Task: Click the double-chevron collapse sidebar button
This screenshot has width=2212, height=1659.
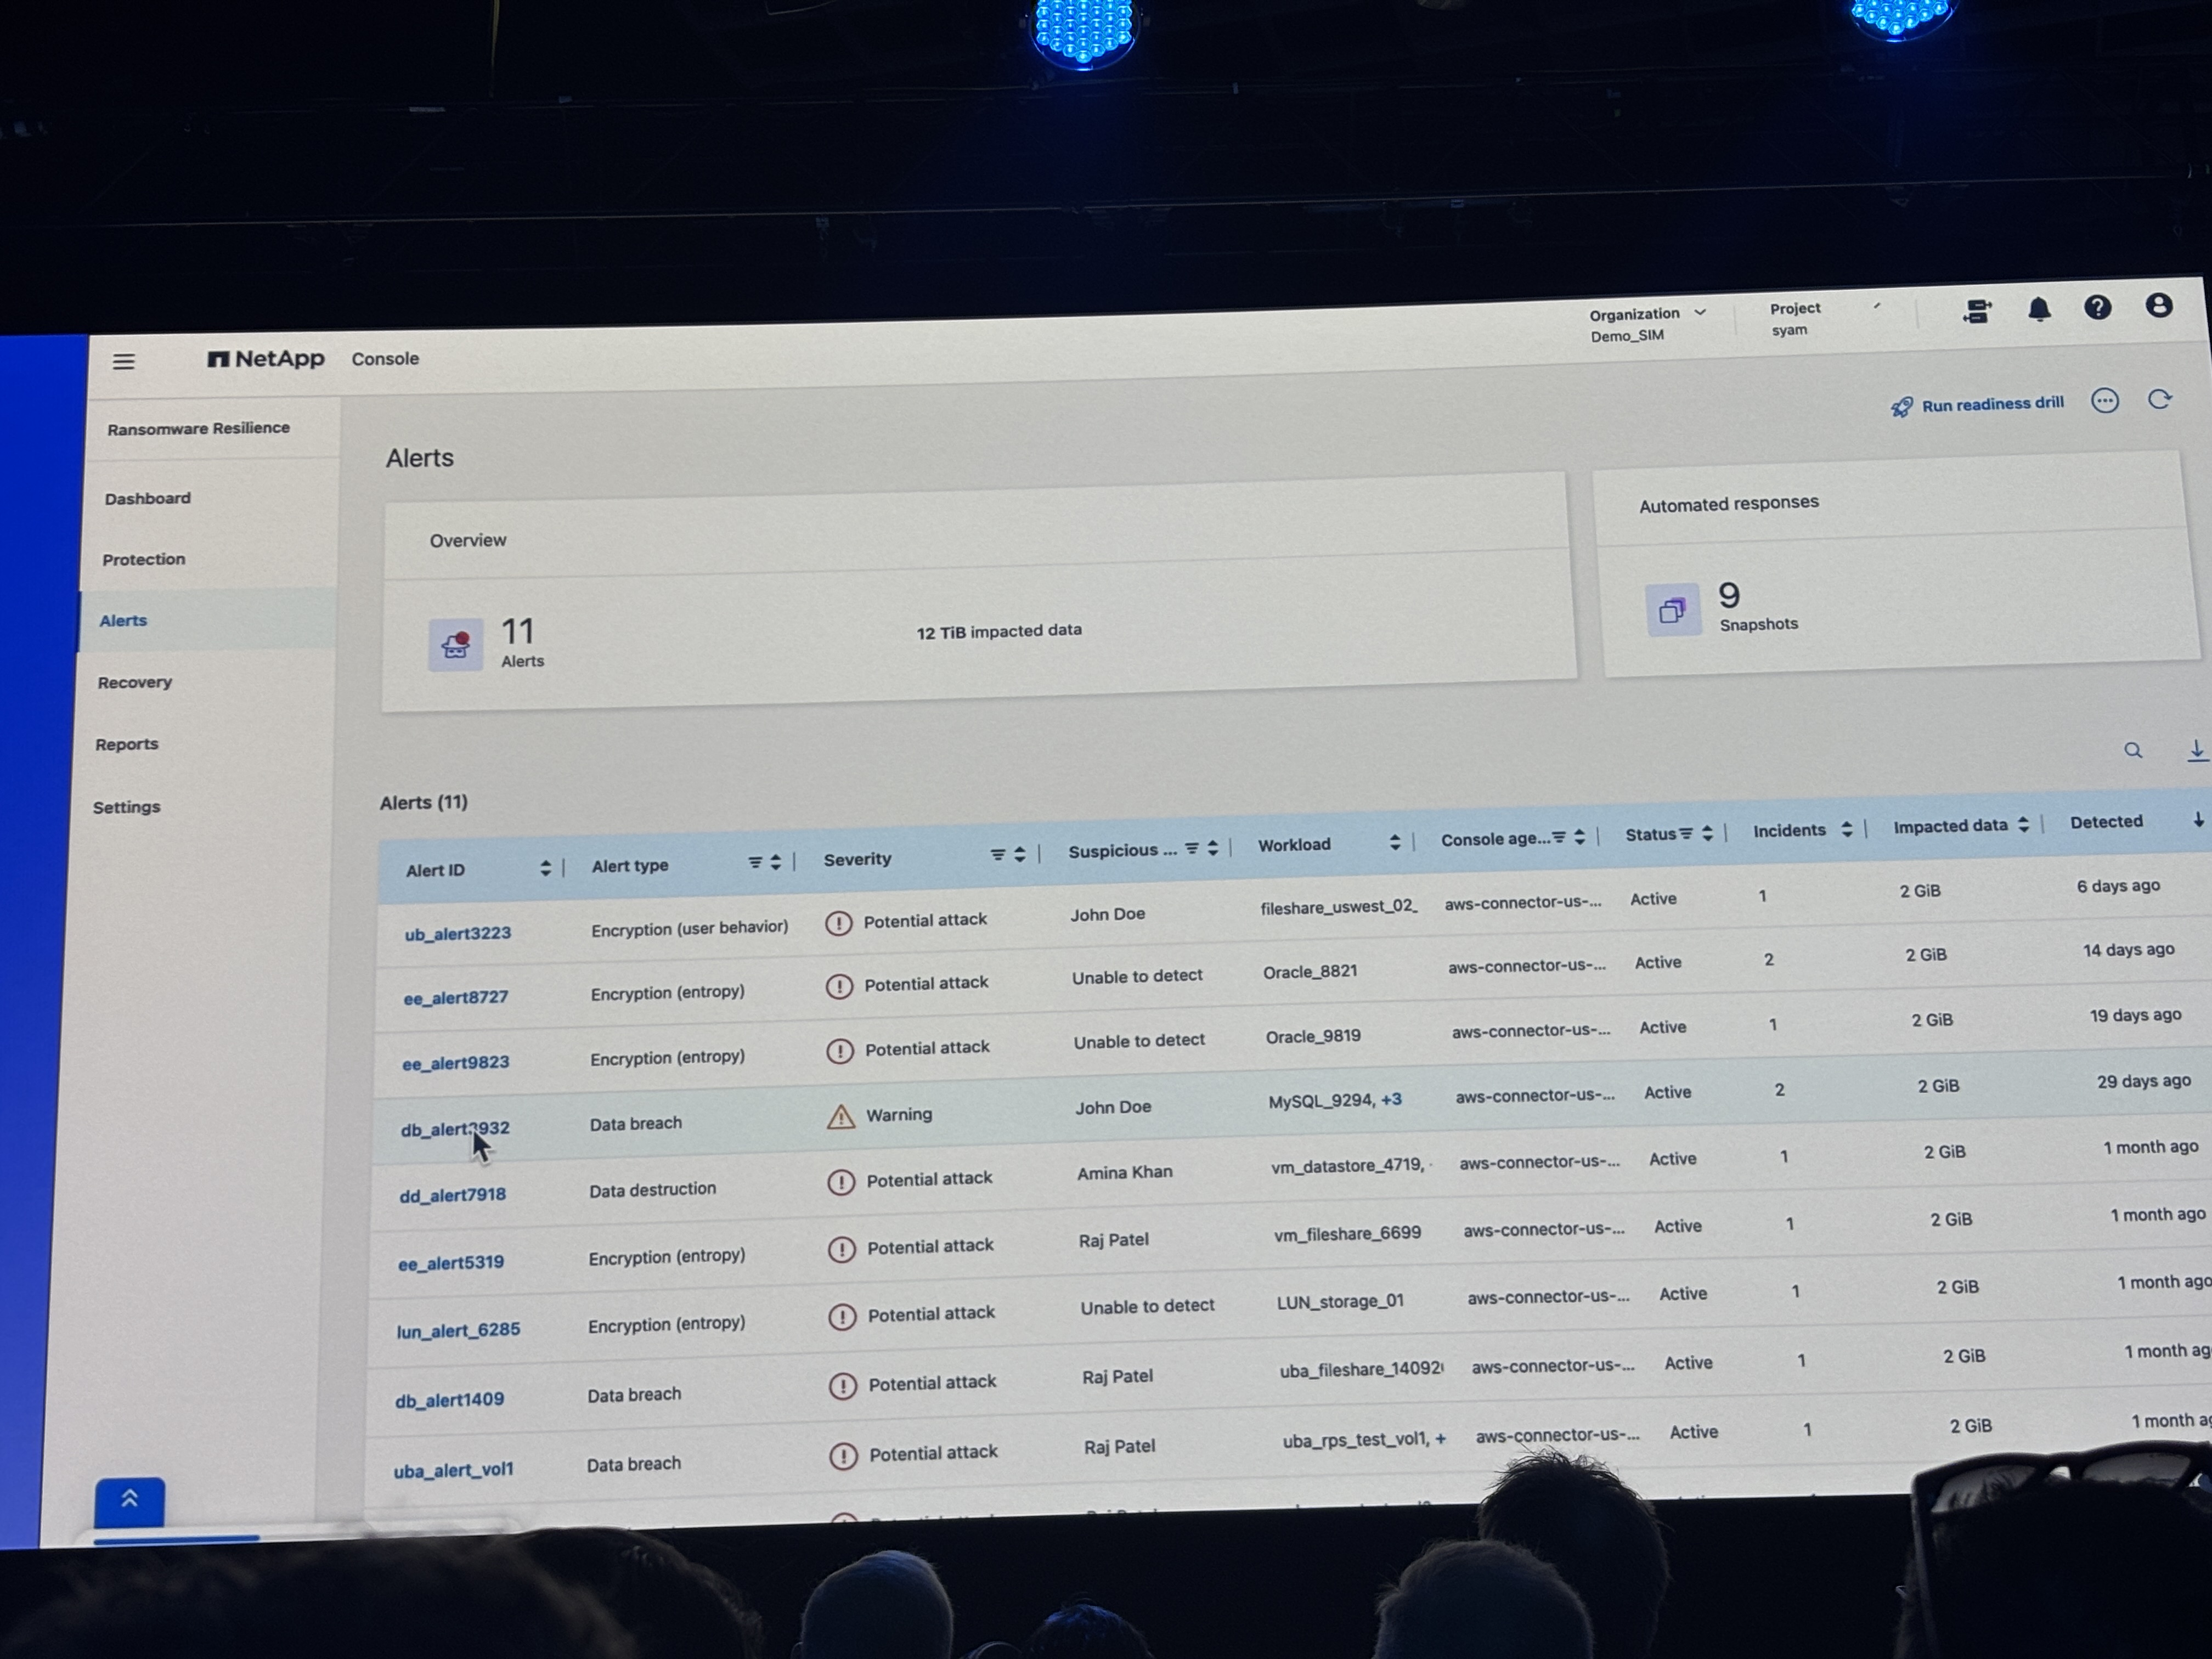Action: pyautogui.click(x=129, y=1499)
